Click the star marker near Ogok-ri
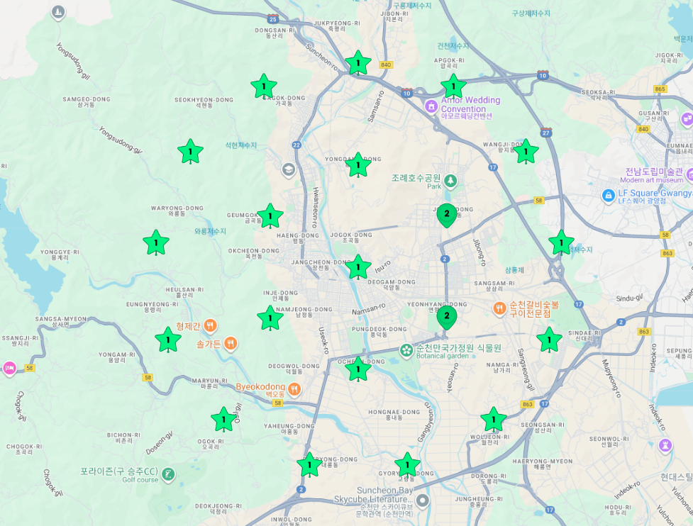Viewport: 693px width, 526px height. click(x=223, y=420)
